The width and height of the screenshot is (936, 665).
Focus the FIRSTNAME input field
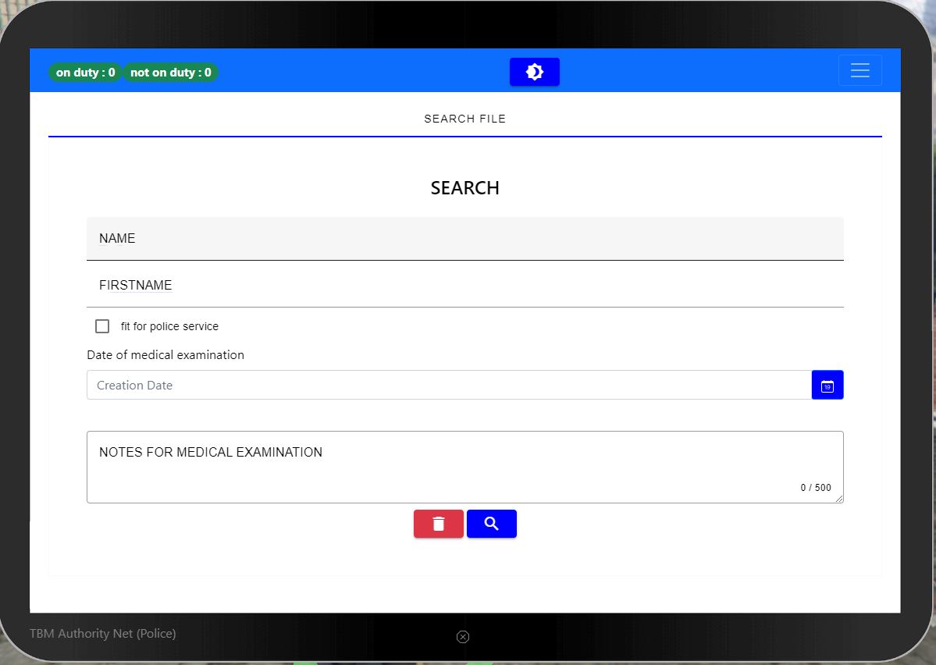coord(465,286)
